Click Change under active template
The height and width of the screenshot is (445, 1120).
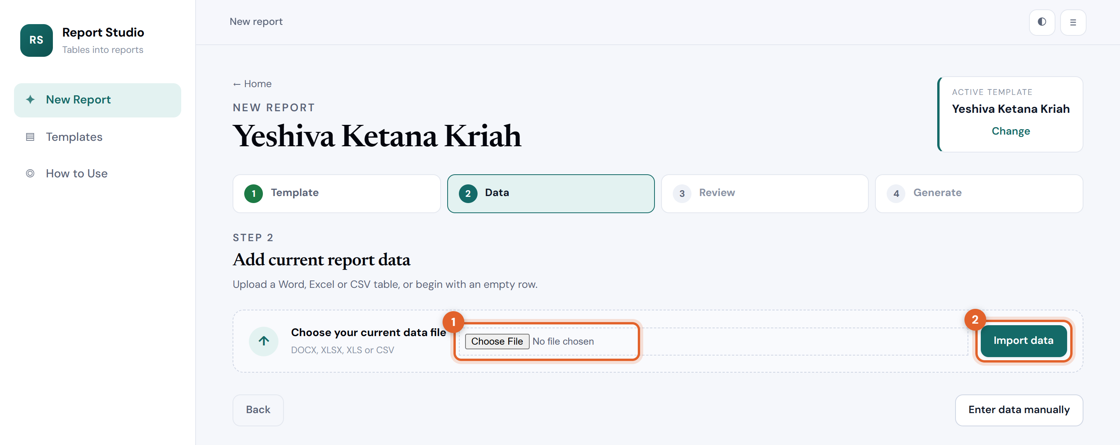pyautogui.click(x=1010, y=131)
